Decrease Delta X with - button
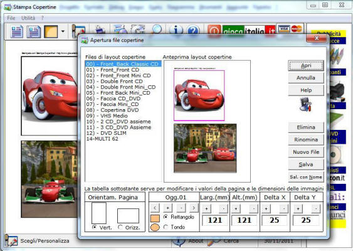Screen dimensions: 353x251 point(283,208)
